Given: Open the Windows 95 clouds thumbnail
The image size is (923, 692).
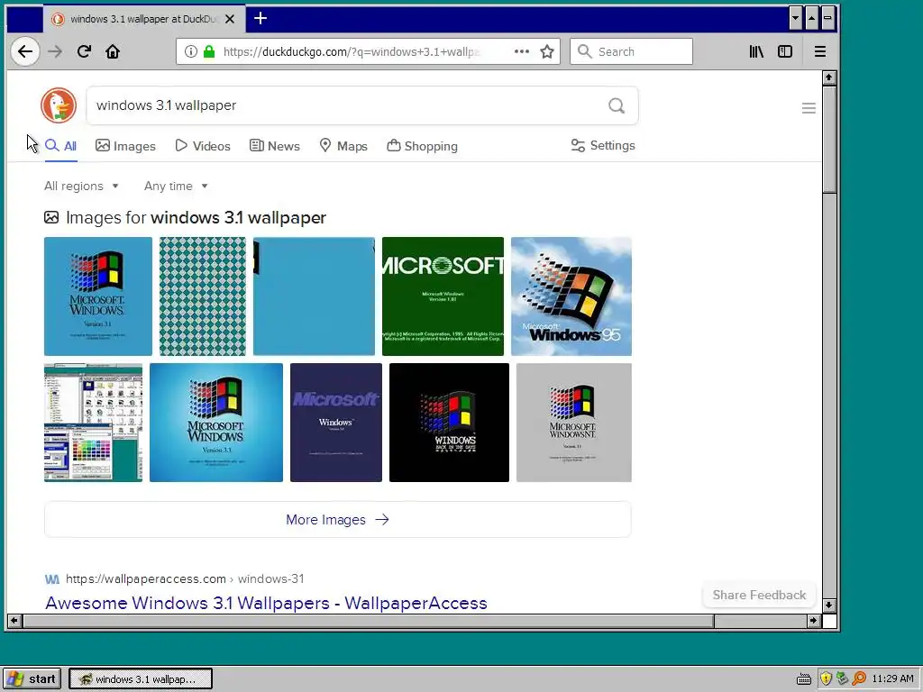Looking at the screenshot, I should (571, 296).
